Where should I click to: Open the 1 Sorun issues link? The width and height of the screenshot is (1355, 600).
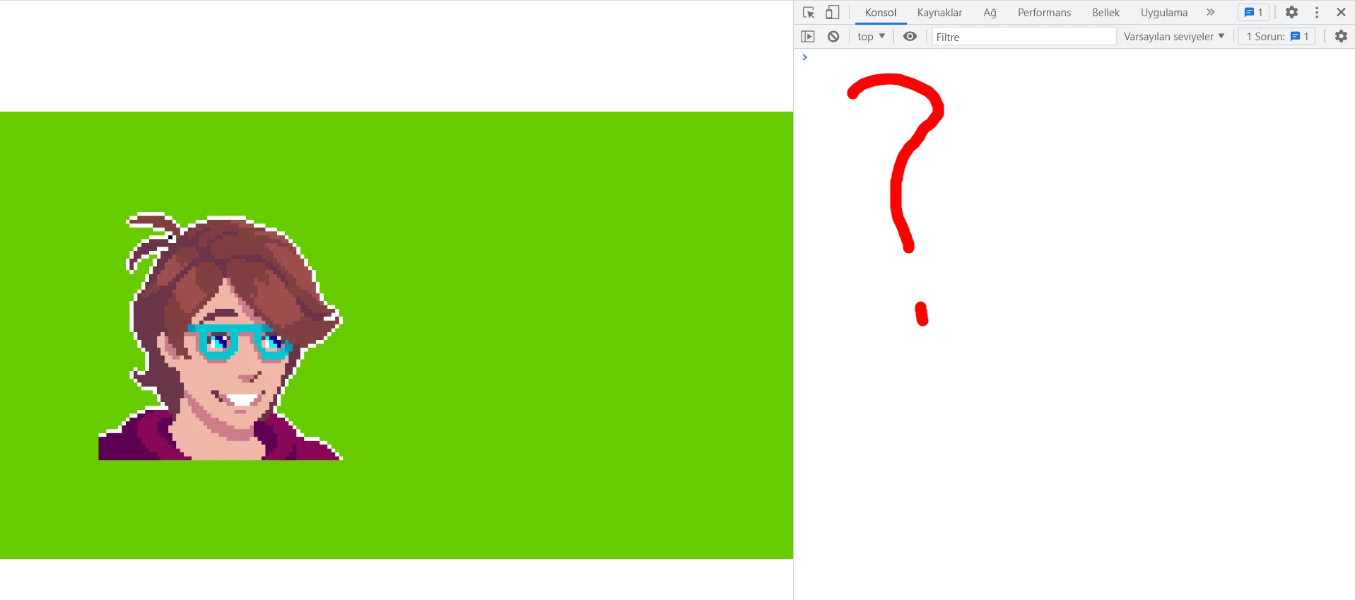click(x=1277, y=37)
